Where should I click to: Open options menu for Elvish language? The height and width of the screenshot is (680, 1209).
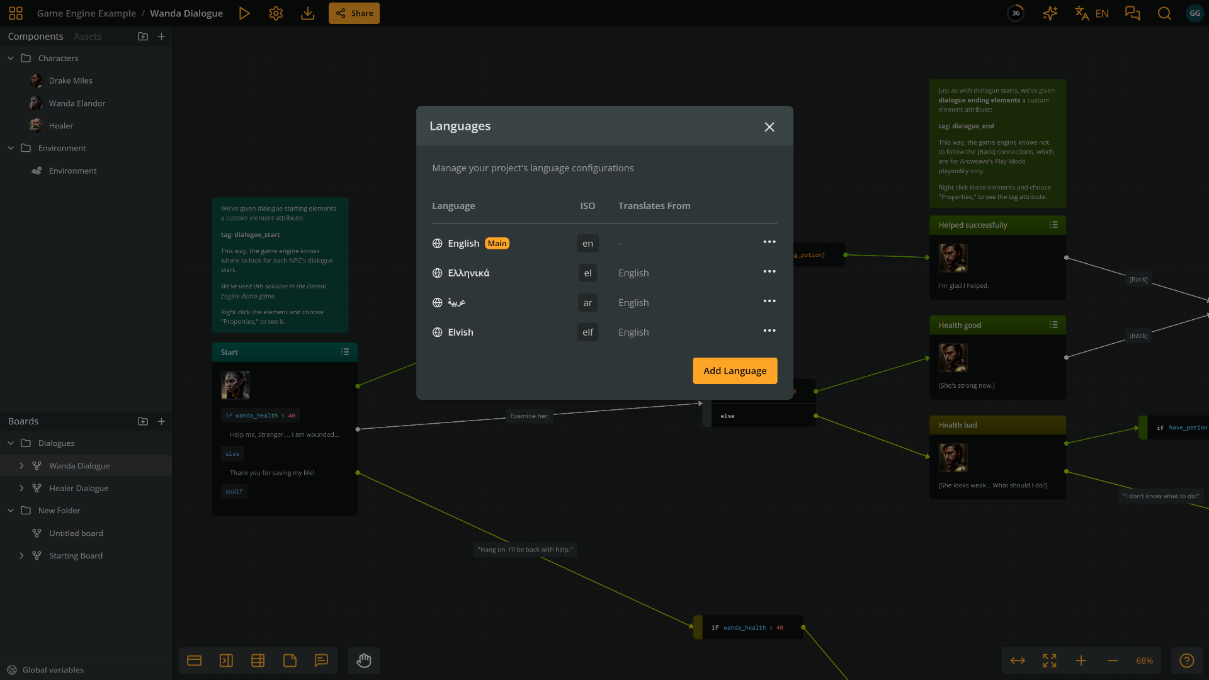click(769, 330)
